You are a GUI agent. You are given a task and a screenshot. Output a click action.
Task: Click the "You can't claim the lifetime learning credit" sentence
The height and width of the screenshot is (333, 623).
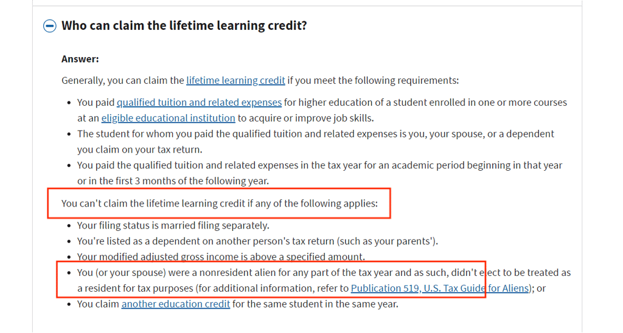(219, 203)
